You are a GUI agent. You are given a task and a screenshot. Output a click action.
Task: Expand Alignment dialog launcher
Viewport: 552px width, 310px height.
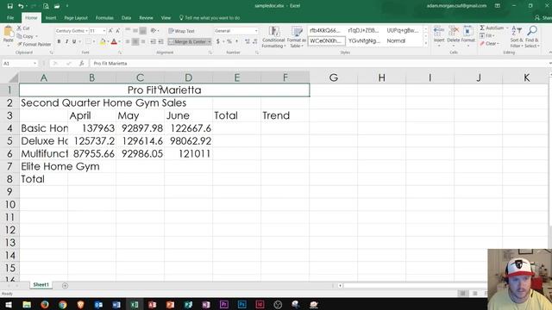[x=210, y=53]
